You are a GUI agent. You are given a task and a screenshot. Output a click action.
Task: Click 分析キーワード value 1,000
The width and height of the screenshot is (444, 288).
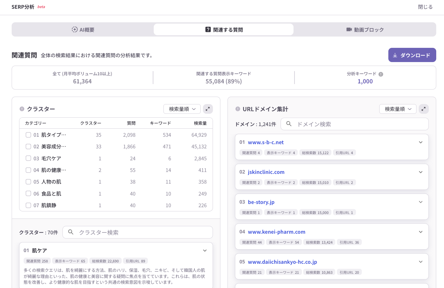[365, 81]
